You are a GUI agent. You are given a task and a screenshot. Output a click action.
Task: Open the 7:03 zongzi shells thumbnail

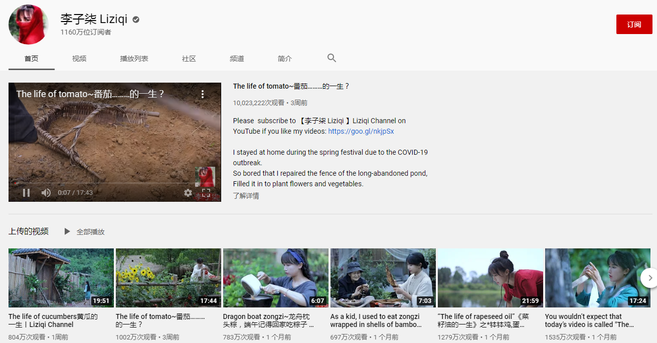pyautogui.click(x=383, y=278)
